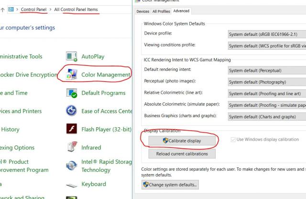Open BitLocker Drive Encryption link
This screenshot has width=306, height=199.
29,75
